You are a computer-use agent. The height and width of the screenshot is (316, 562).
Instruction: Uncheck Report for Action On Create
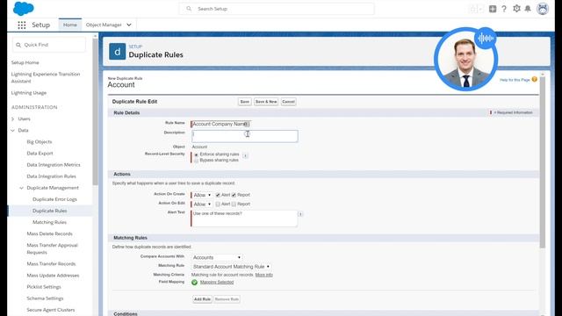click(234, 195)
